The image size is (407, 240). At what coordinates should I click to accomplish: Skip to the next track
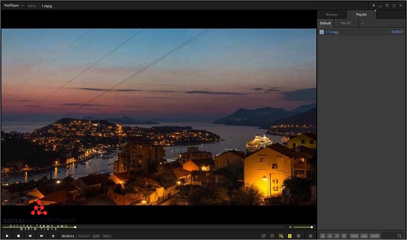click(x=41, y=236)
